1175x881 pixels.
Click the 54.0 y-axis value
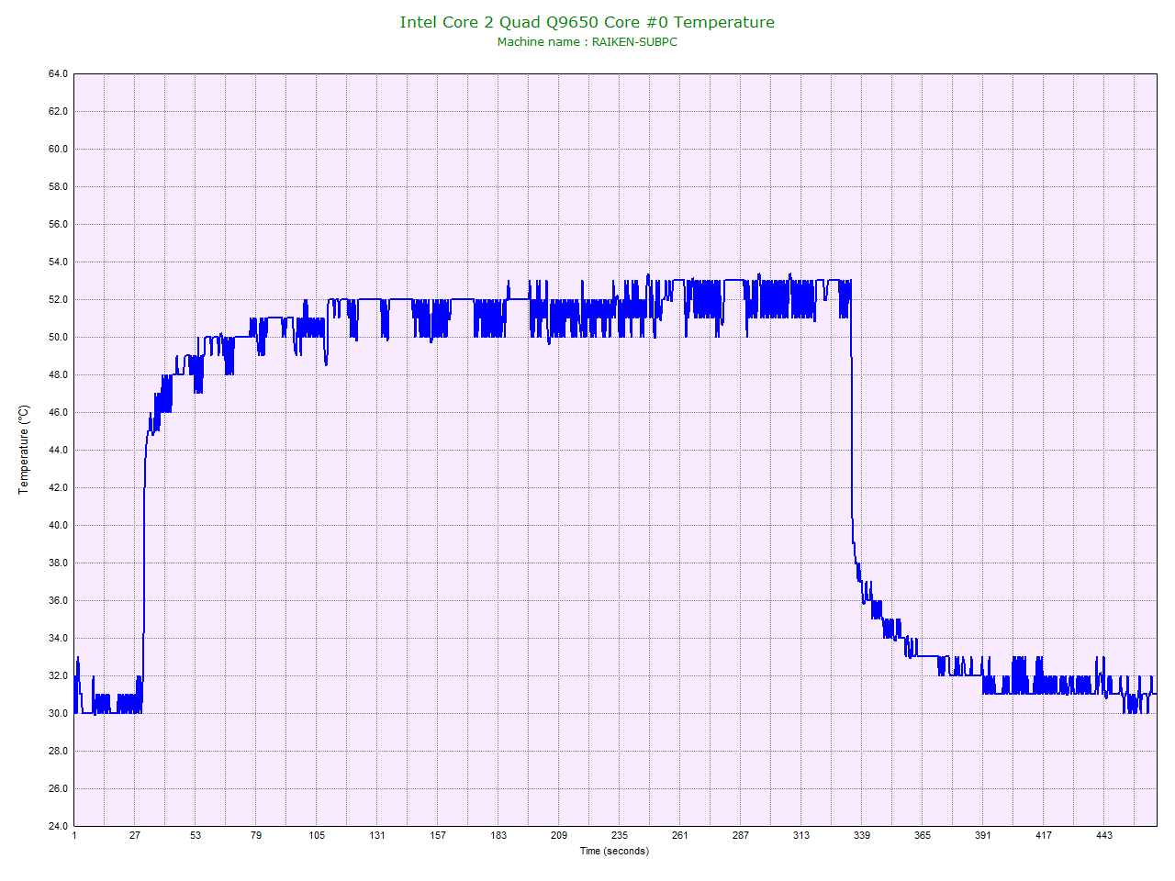click(58, 262)
